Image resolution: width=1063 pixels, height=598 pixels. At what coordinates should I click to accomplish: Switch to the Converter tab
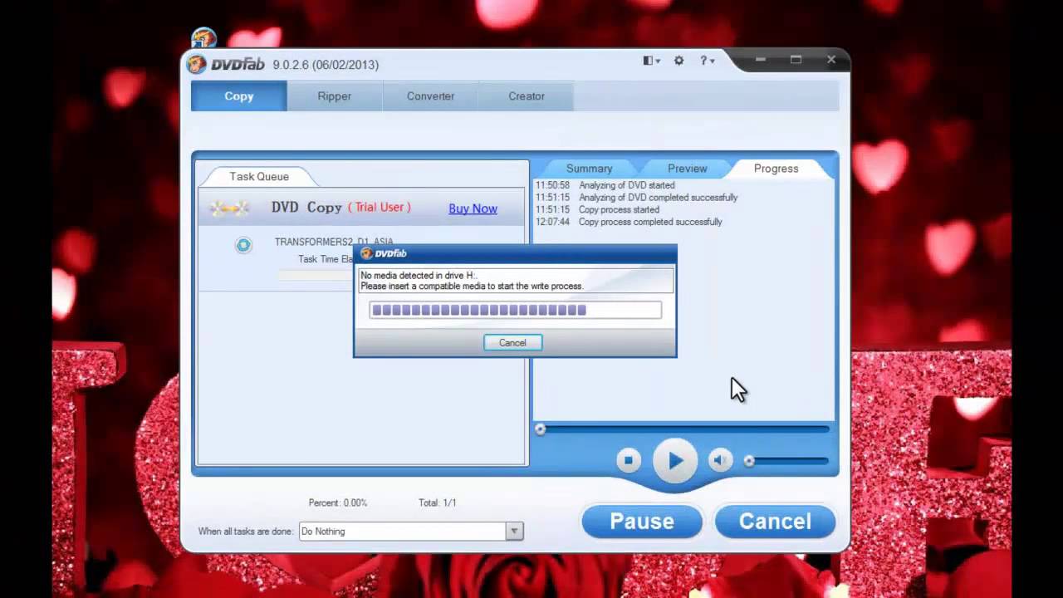click(x=430, y=96)
